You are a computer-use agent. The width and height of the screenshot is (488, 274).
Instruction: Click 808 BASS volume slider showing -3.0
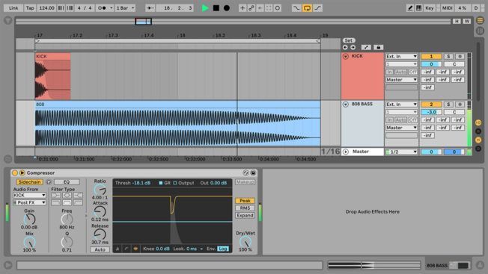pyautogui.click(x=431, y=112)
